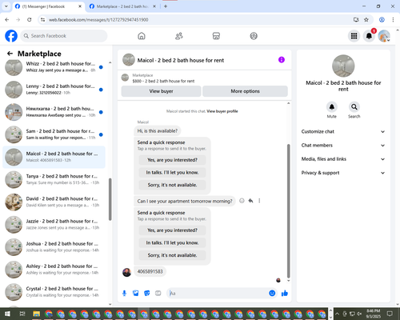Expand Customize chat section

coord(343,131)
